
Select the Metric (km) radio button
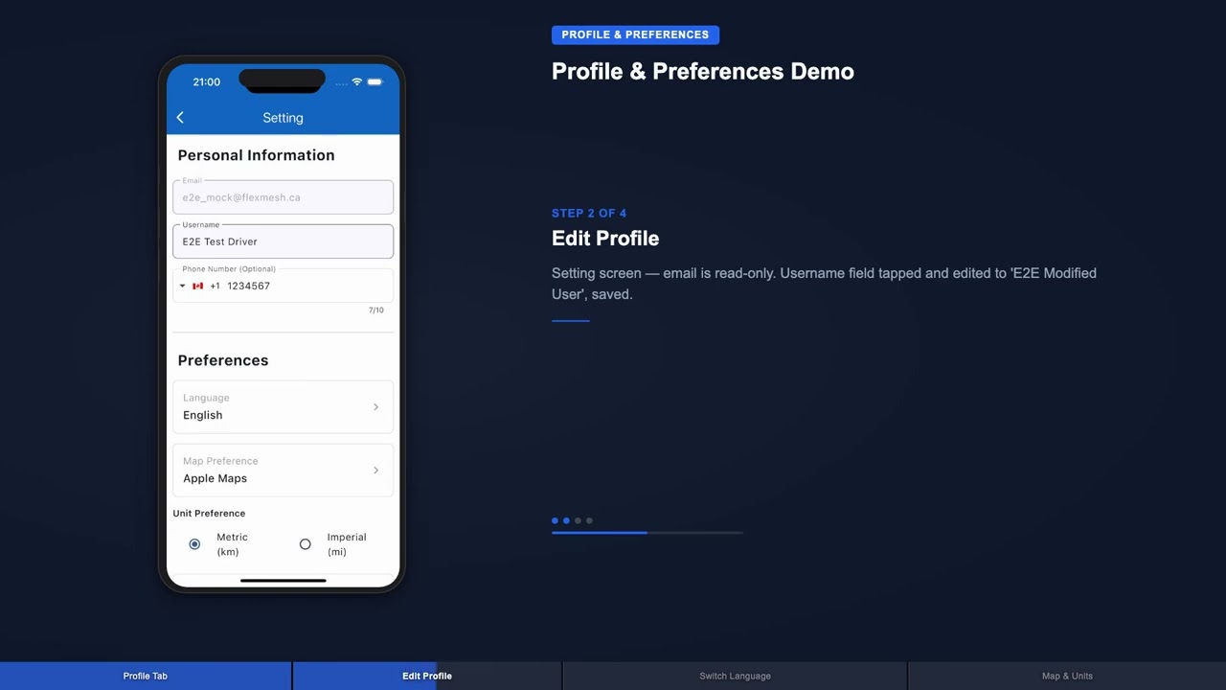(x=194, y=544)
